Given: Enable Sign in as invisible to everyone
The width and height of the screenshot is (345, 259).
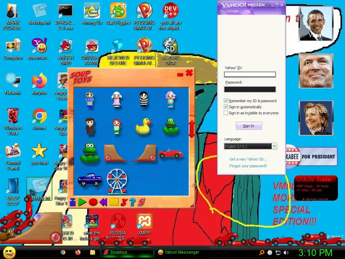Looking at the screenshot, I should (226, 113).
